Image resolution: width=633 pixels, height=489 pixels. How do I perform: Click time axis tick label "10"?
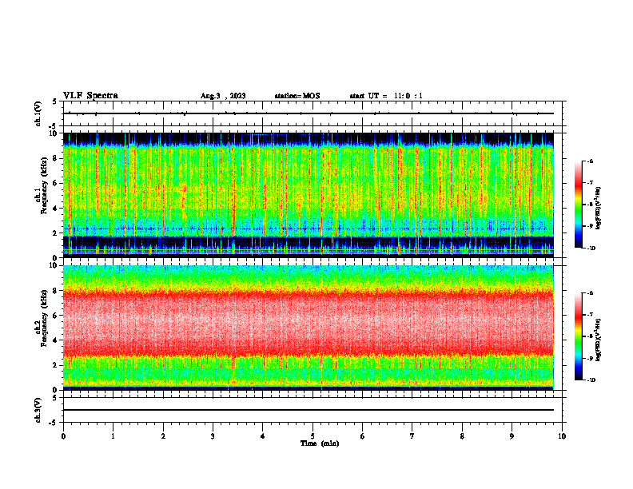click(x=562, y=436)
